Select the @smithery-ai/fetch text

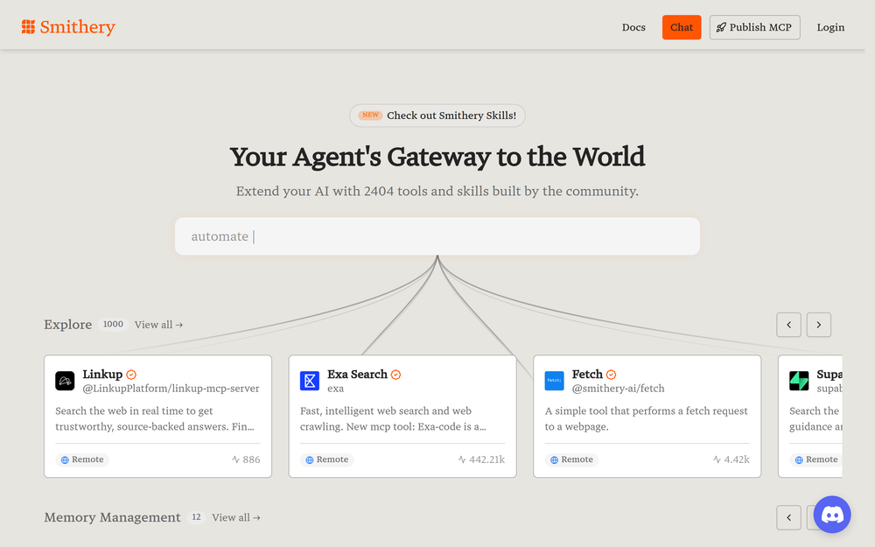(619, 389)
